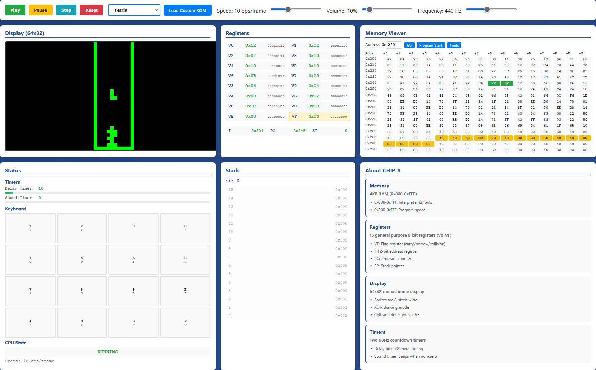Step one CPU instruction
Screen dimensions: 596x370
(66, 10)
